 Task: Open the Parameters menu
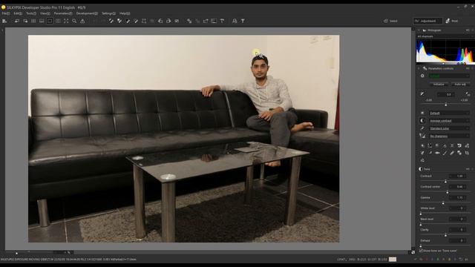coord(63,13)
